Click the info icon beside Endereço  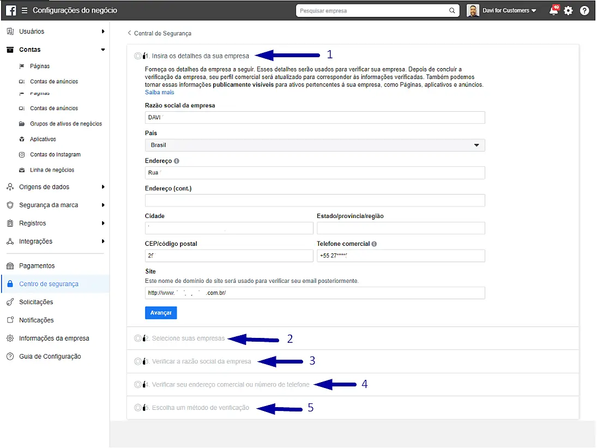tap(177, 161)
